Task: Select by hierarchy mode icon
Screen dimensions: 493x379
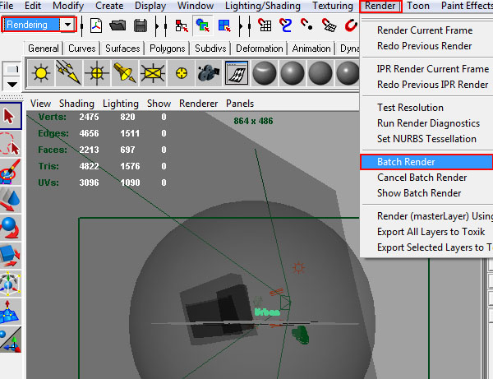Action: [x=182, y=25]
